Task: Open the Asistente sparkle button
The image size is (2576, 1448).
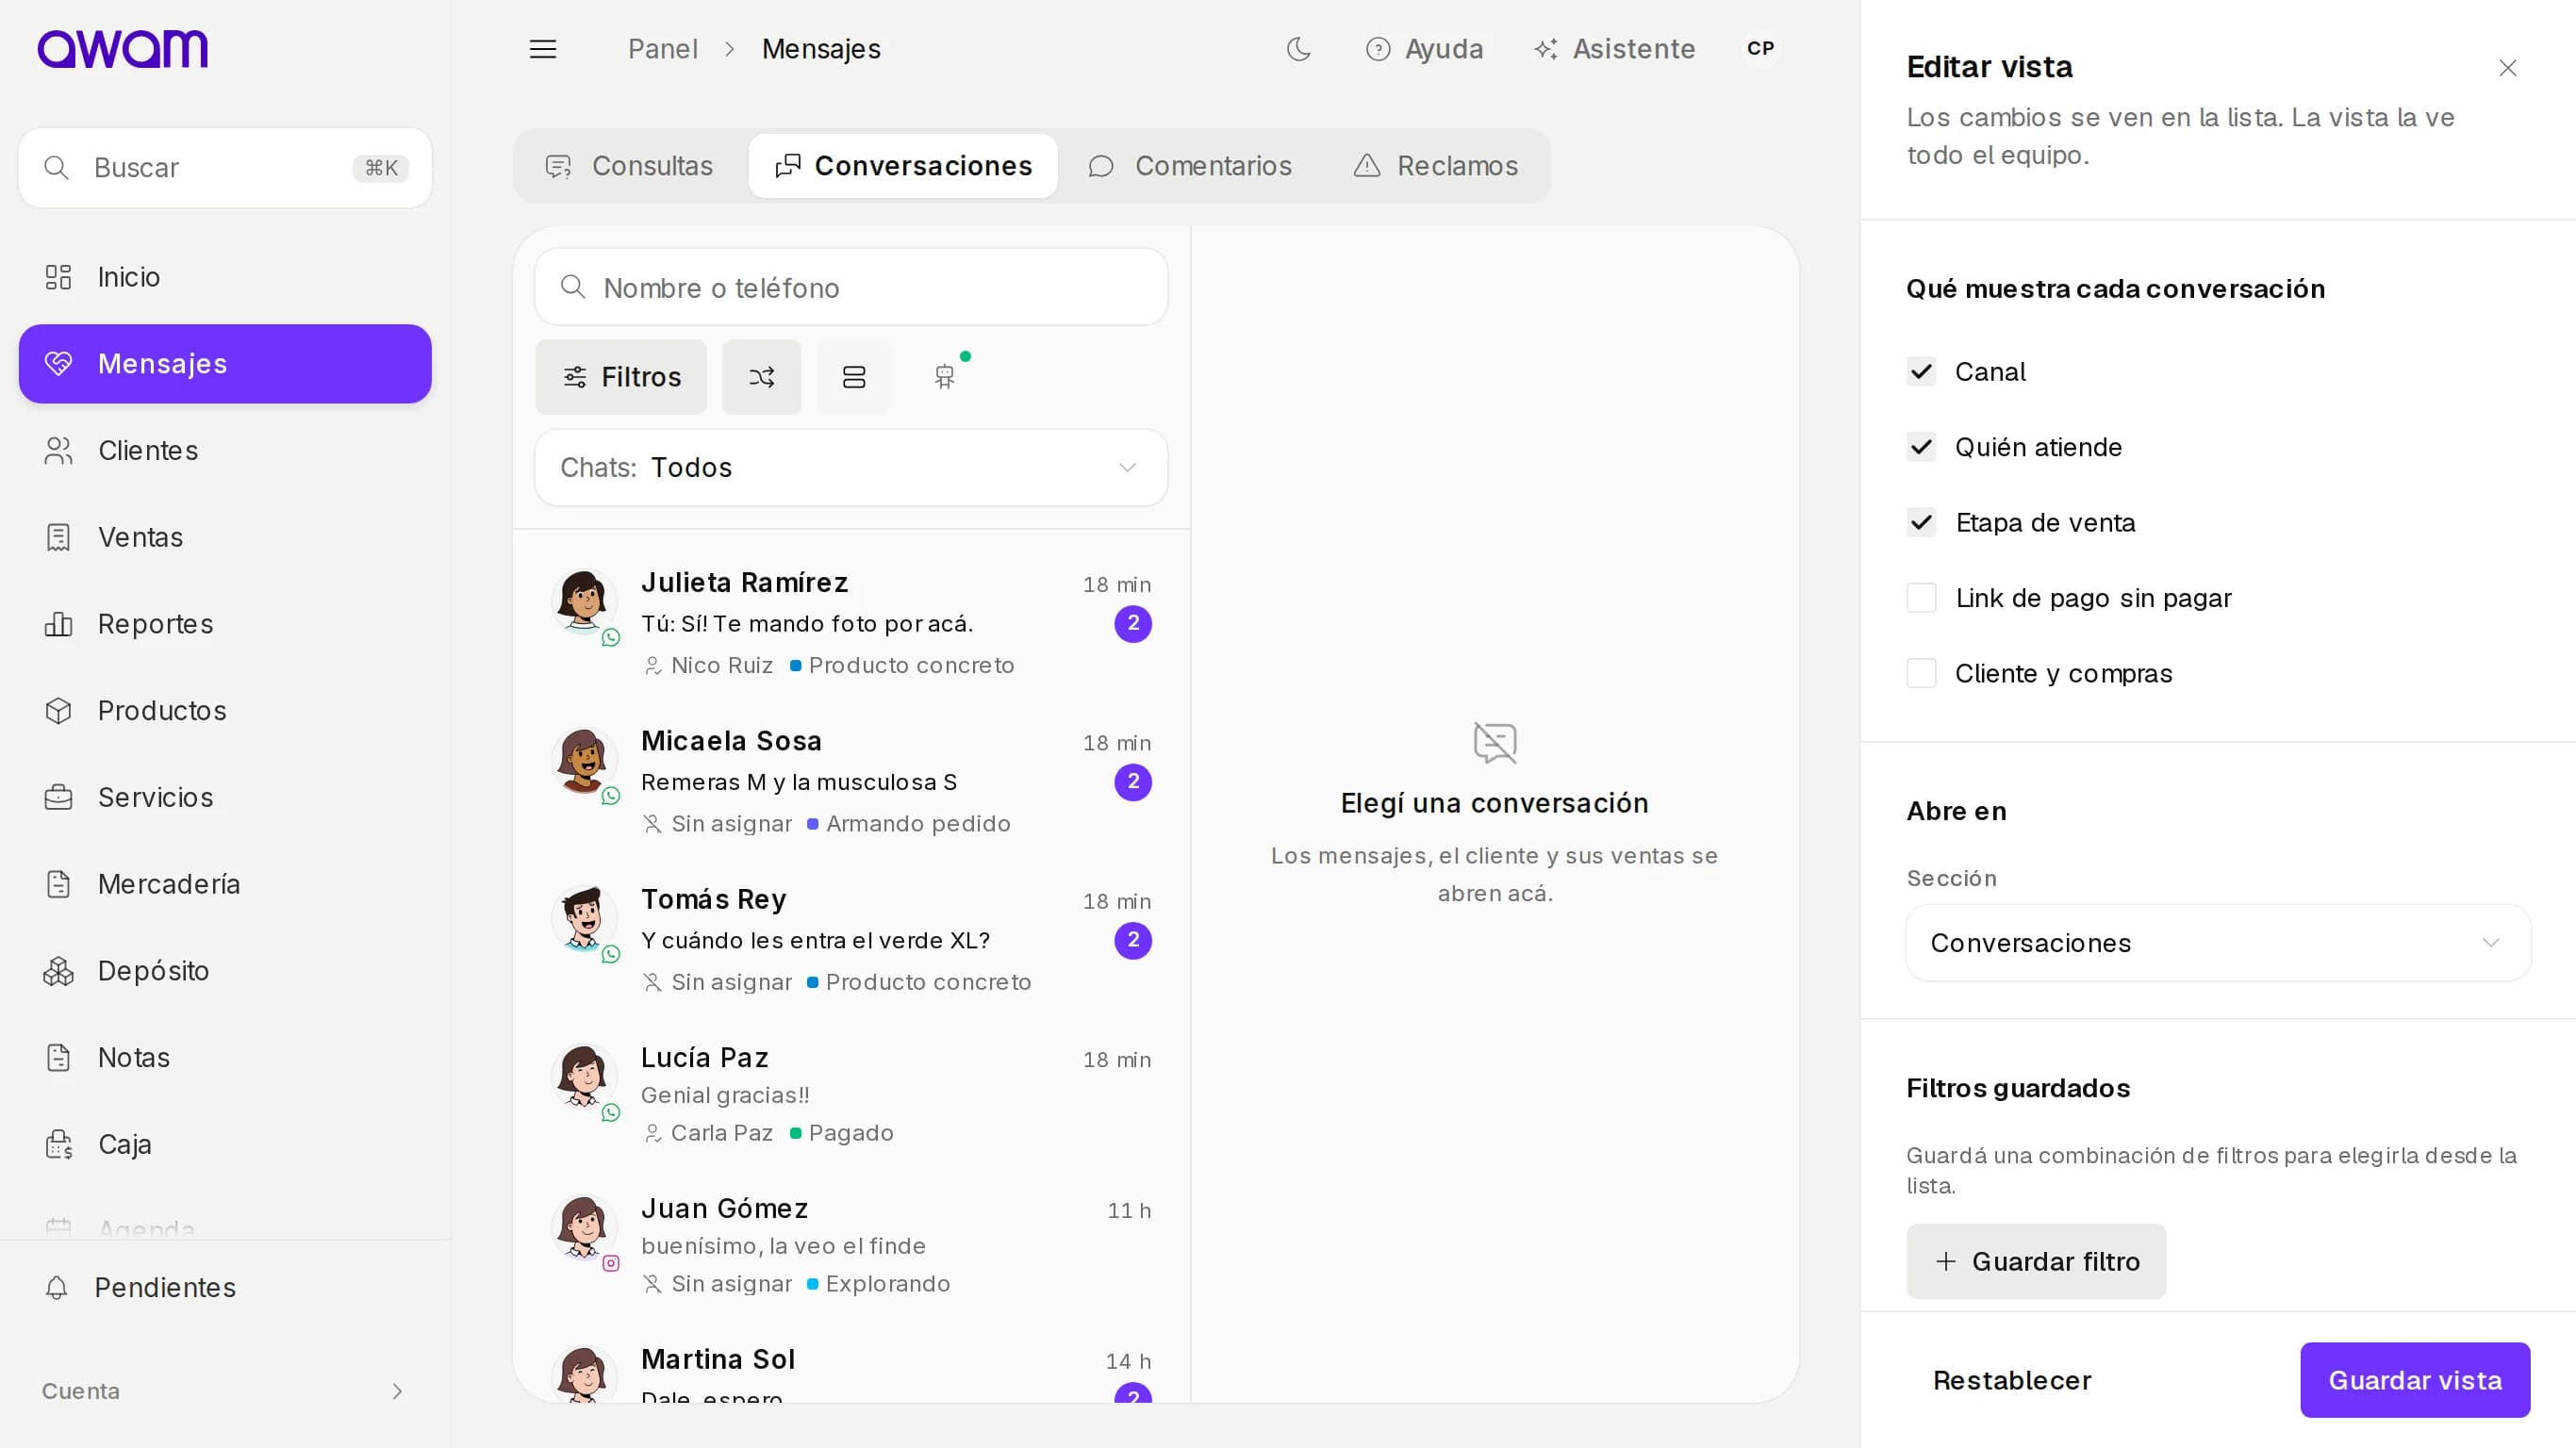Action: pos(1615,49)
